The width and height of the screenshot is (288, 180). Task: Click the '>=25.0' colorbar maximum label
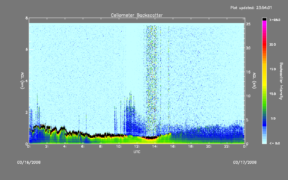[275, 20]
